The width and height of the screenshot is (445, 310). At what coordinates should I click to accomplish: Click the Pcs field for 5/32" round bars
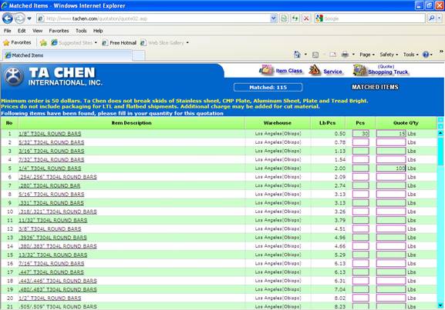(x=361, y=142)
